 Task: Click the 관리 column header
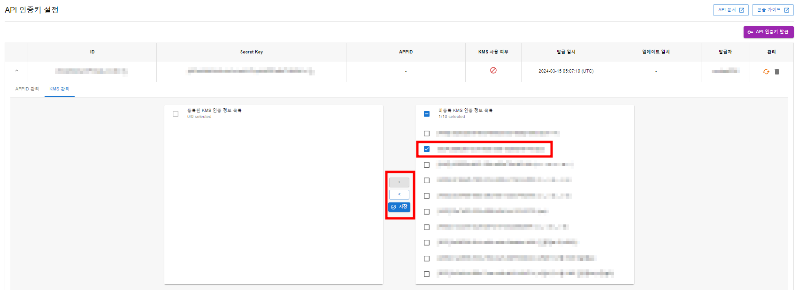click(772, 52)
